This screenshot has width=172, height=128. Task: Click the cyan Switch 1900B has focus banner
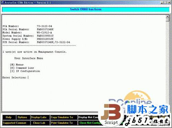tap(86, 9)
